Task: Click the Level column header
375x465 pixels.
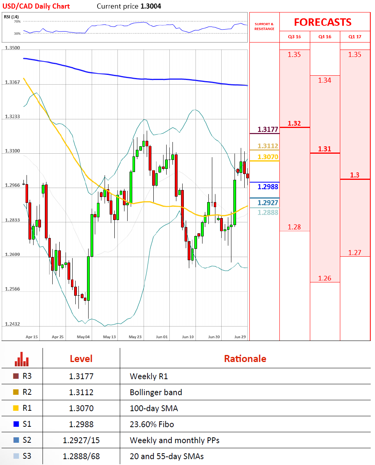Action: [81, 359]
